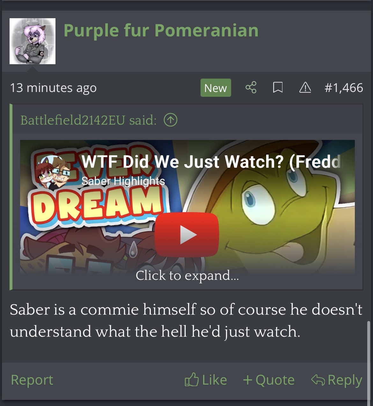Open the Saber Highlights channel name

pos(123,181)
